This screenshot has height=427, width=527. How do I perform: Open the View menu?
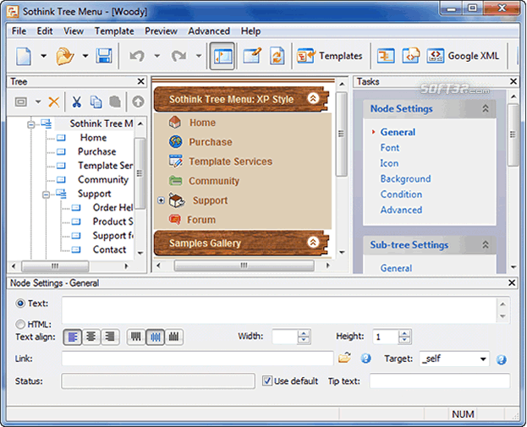point(74,31)
